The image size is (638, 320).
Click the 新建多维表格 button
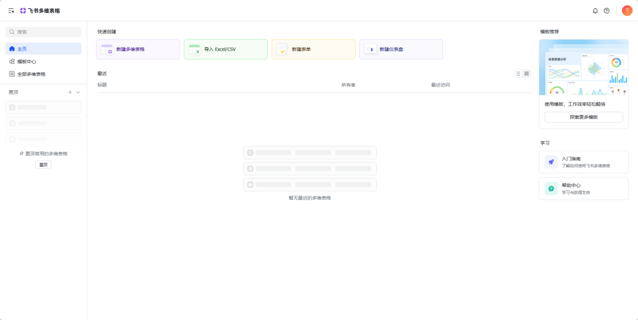[138, 50]
